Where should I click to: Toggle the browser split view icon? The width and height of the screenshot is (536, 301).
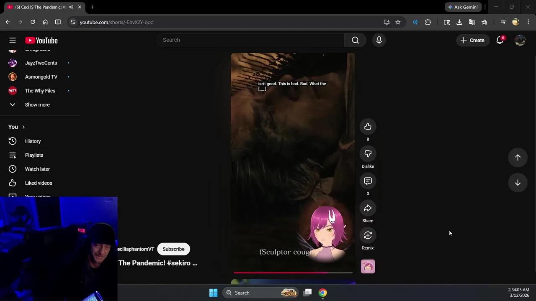58,22
